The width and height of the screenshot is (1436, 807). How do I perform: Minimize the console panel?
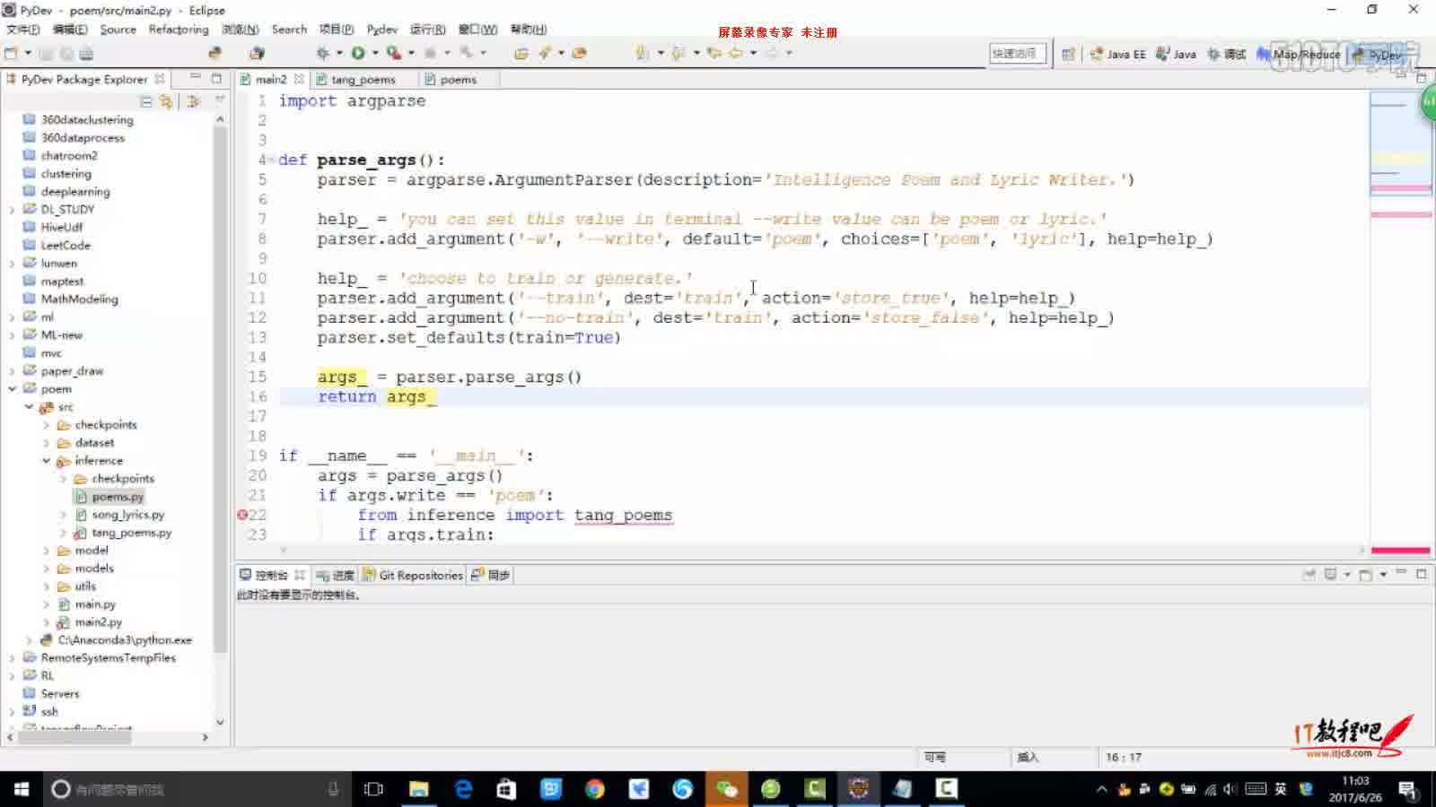(1401, 573)
